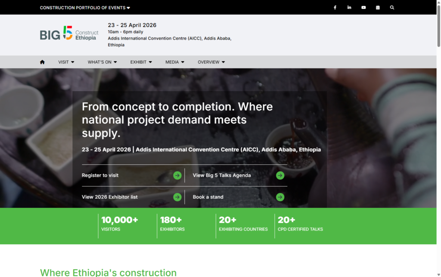
Task: Click green arrow next to Big 5 Talks Agenda
Action: coord(280,175)
